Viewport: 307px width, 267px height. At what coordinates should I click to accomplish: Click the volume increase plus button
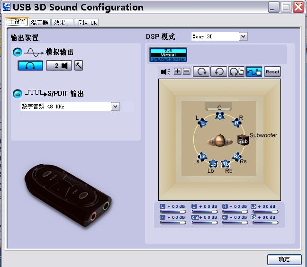coord(178,71)
